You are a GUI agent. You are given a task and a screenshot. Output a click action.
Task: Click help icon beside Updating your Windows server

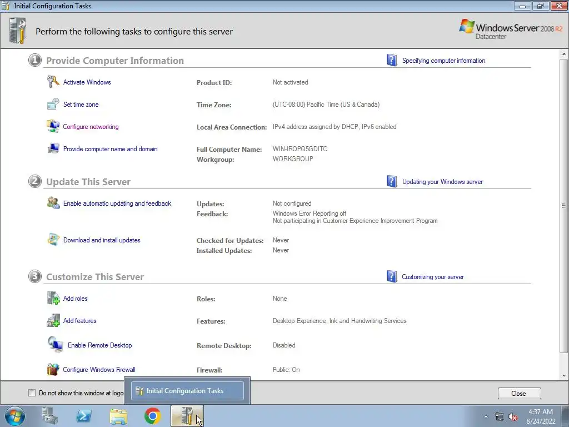click(x=392, y=181)
